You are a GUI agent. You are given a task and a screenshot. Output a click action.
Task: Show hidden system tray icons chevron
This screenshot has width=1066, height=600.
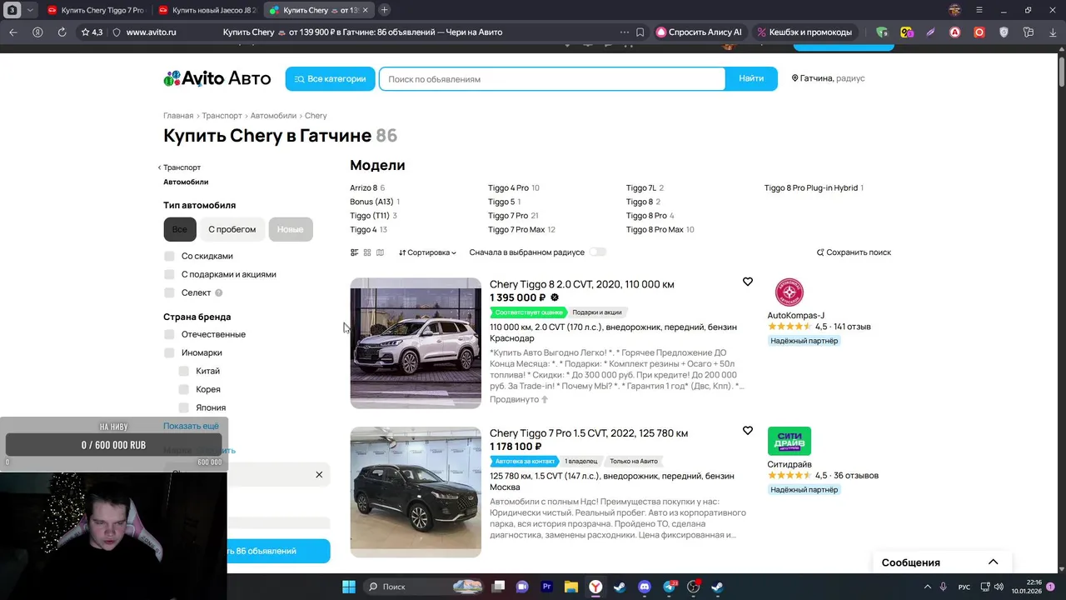(x=926, y=587)
